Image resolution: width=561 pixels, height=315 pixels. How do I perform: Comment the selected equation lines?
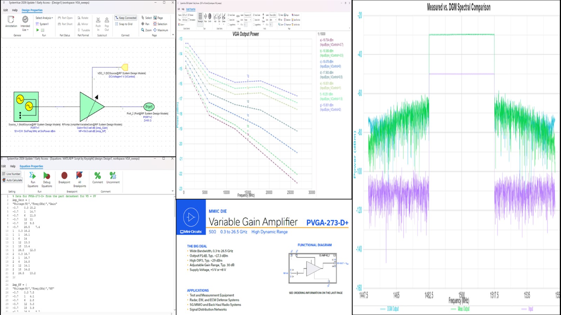click(97, 178)
